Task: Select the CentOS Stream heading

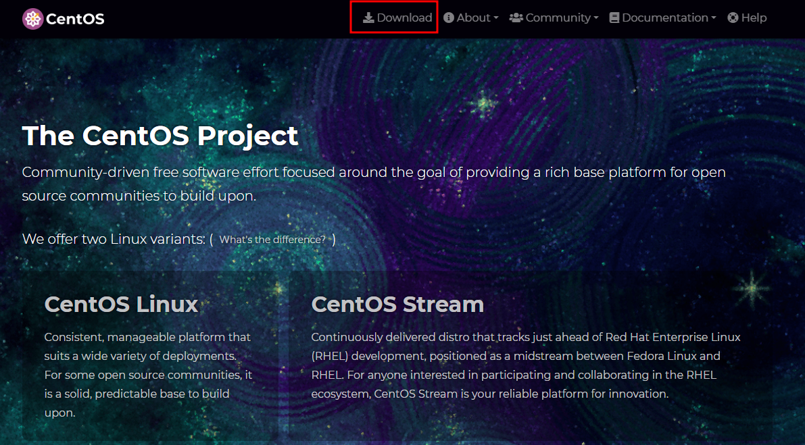Action: coord(397,304)
